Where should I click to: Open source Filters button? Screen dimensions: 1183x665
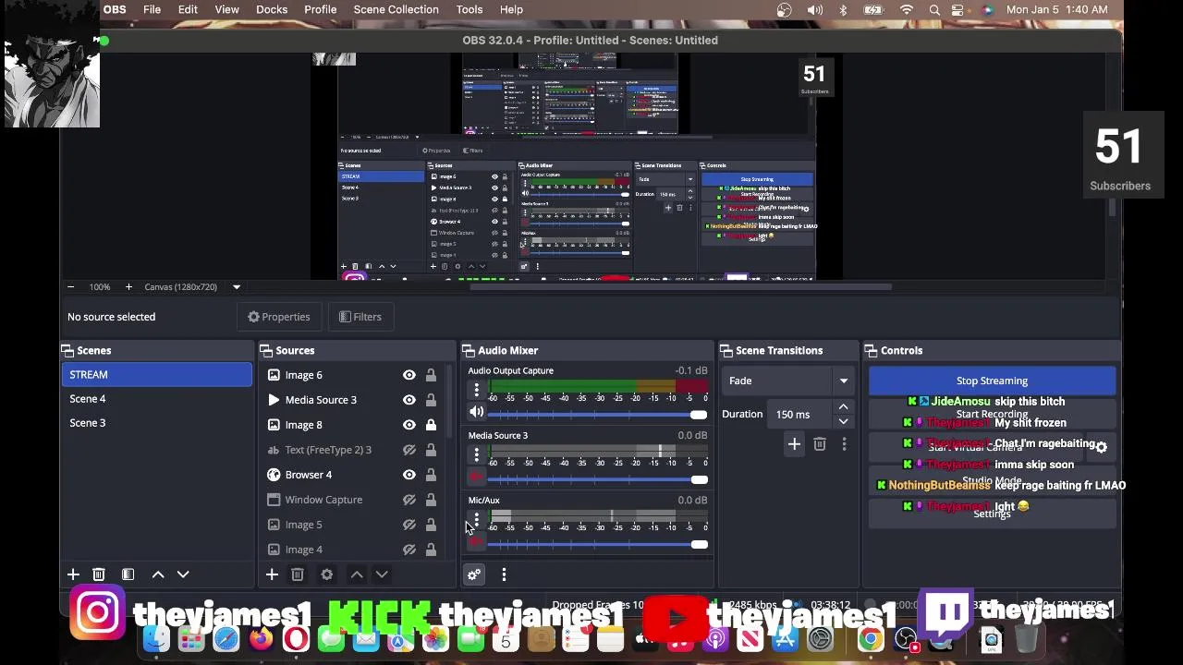click(360, 317)
